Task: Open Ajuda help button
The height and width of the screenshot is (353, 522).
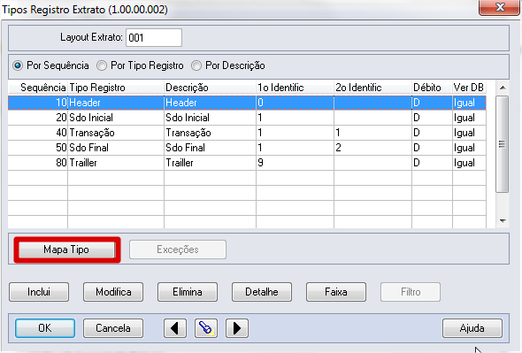Action: (x=472, y=328)
